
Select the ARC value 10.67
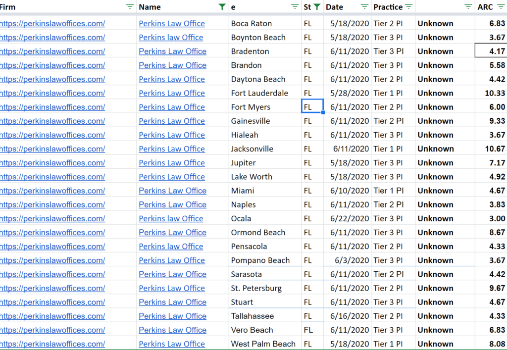tap(491, 149)
